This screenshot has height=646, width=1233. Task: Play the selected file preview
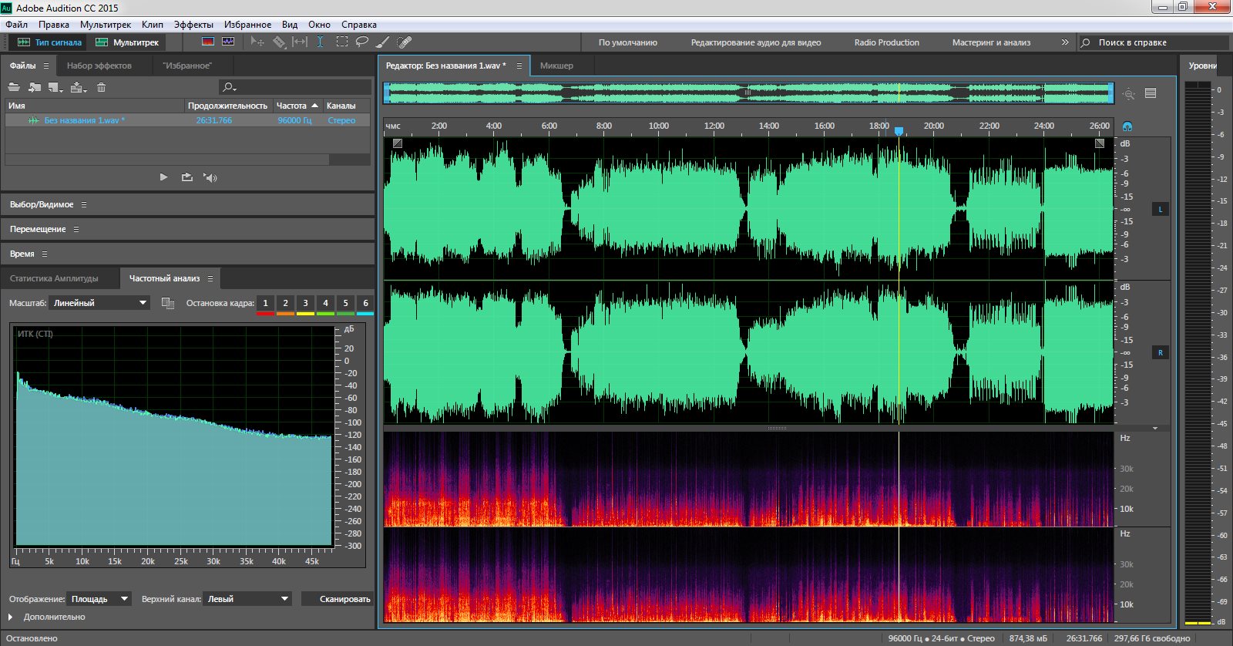click(163, 177)
